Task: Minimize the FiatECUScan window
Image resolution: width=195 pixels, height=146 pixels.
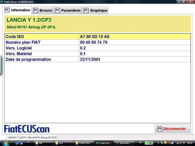Action: (x=179, y=2)
